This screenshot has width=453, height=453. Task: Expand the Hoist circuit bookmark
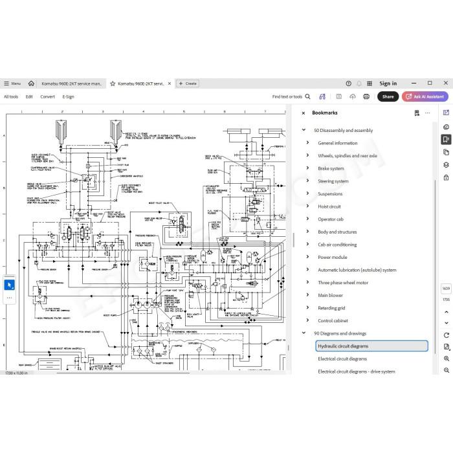pyautogui.click(x=307, y=206)
